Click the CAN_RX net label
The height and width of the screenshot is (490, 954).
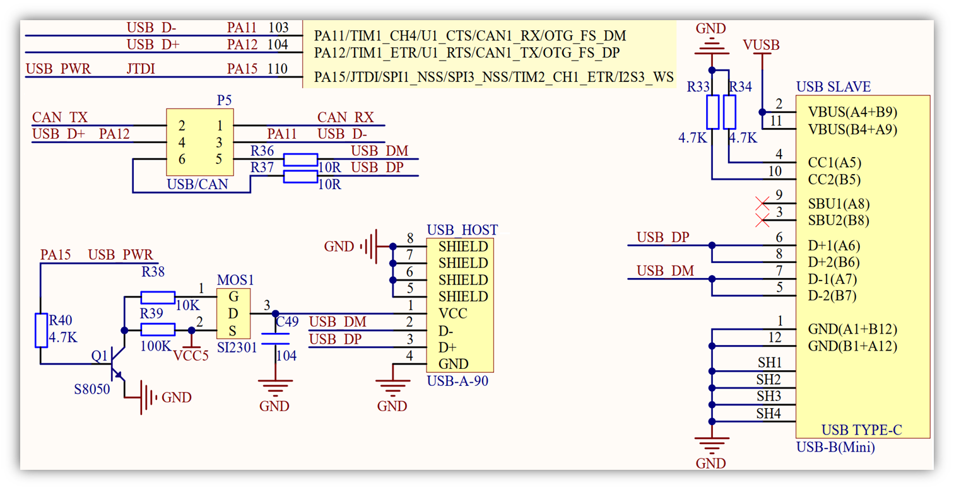coord(346,117)
